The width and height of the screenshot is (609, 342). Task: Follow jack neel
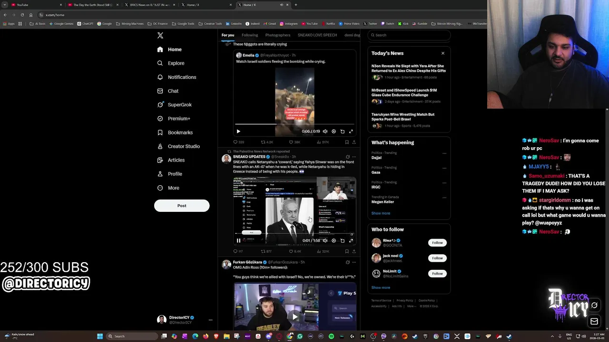(x=437, y=258)
